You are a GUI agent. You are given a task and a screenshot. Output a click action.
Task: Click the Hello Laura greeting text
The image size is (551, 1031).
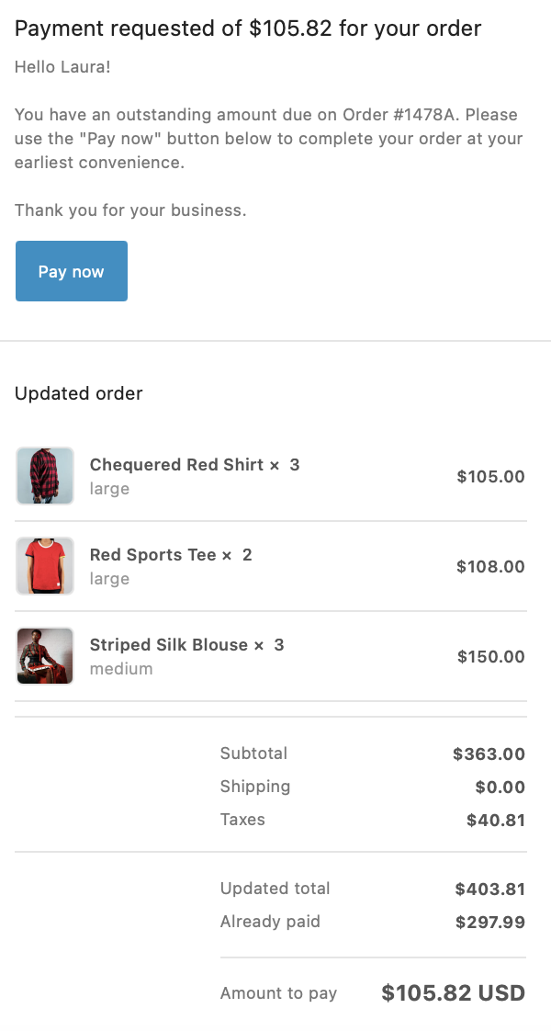point(62,66)
